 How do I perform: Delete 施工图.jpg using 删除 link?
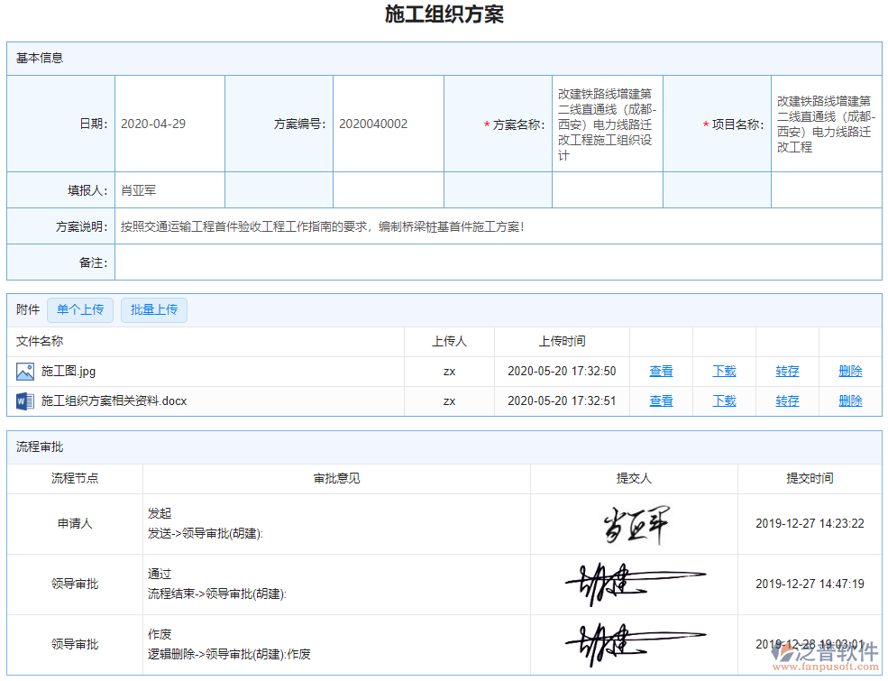tap(850, 371)
